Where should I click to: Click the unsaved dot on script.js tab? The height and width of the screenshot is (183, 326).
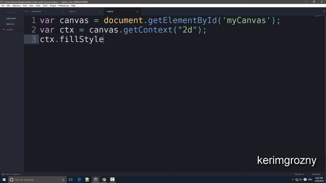(138, 11)
